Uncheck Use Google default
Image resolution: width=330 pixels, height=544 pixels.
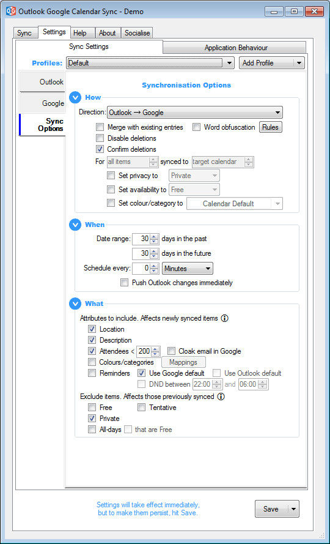141,374
